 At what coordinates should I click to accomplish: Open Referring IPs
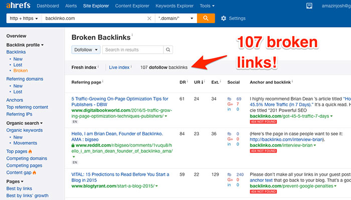pos(19,114)
